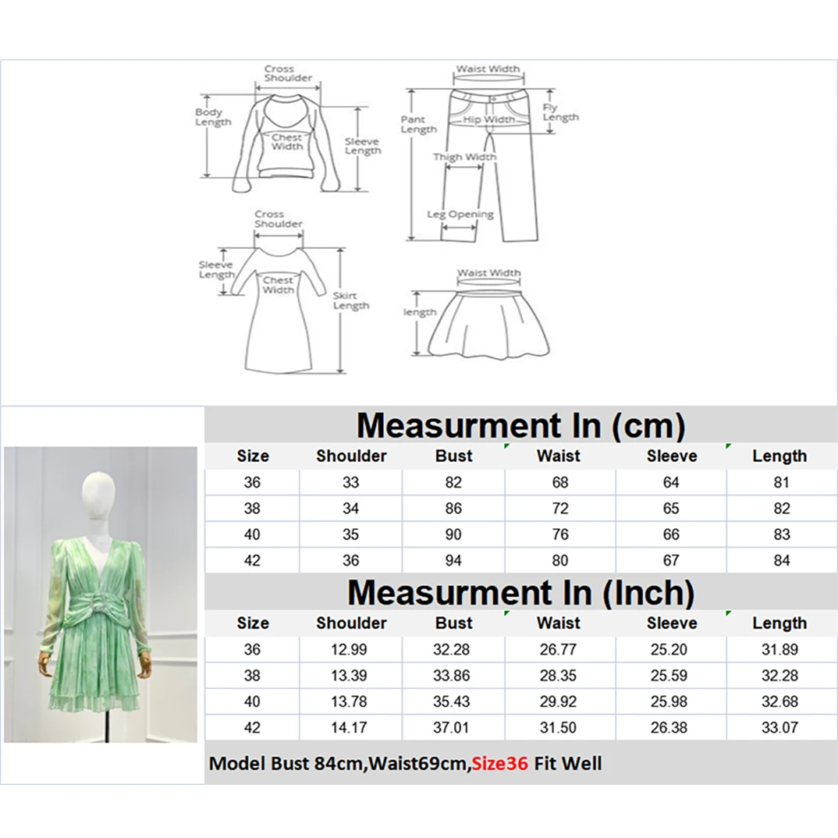This screenshot has width=838, height=838.
Task: Click the 'Body Length' label on sweater diagram
Action: point(213,117)
